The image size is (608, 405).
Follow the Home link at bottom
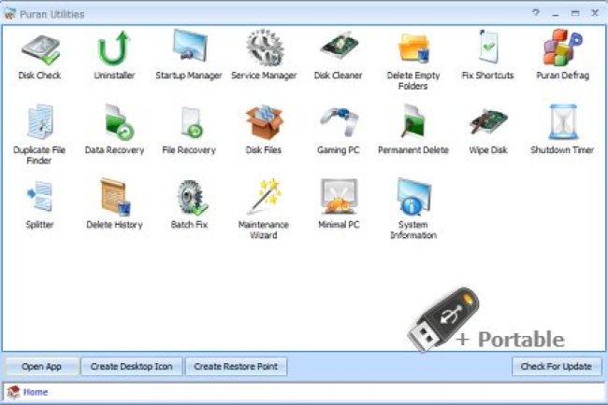pyautogui.click(x=36, y=392)
